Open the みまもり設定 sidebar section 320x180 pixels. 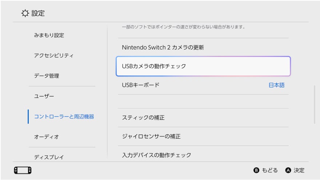click(49, 35)
